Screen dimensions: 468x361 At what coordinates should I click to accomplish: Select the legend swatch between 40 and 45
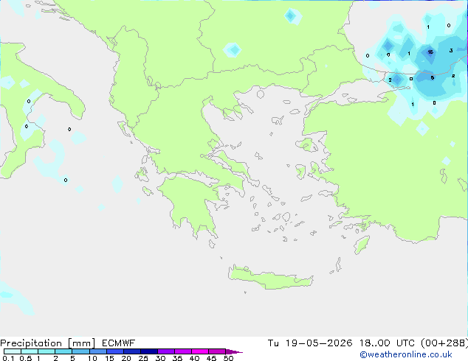click(200, 351)
